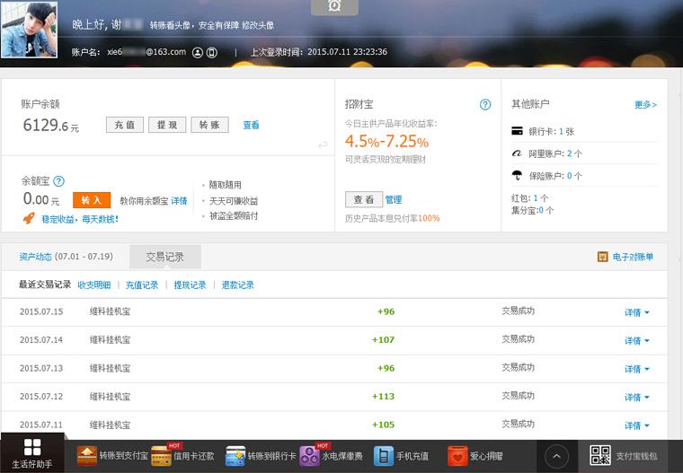
Task: Select 退款记录 filter
Action: [x=238, y=285]
